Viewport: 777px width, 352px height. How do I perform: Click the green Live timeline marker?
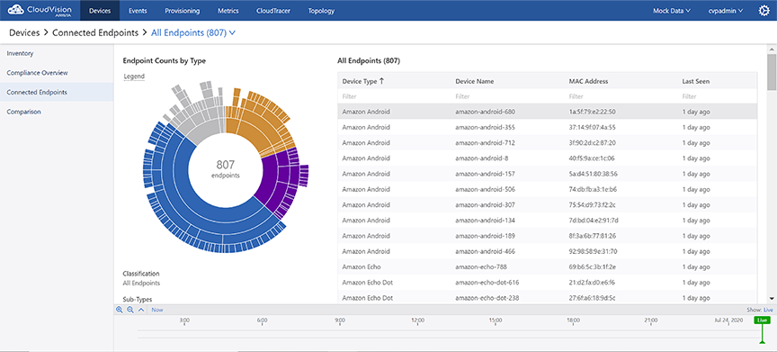762,320
